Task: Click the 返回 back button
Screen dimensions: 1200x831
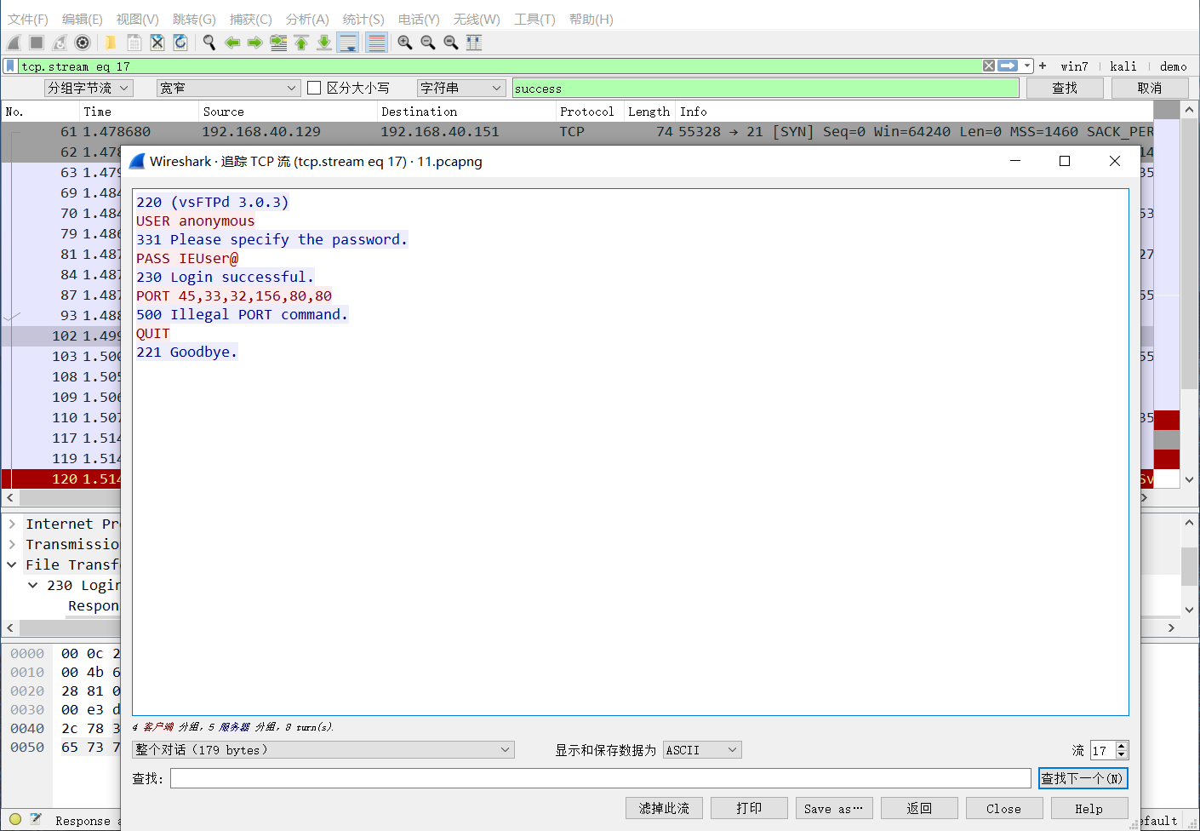Action: point(919,808)
